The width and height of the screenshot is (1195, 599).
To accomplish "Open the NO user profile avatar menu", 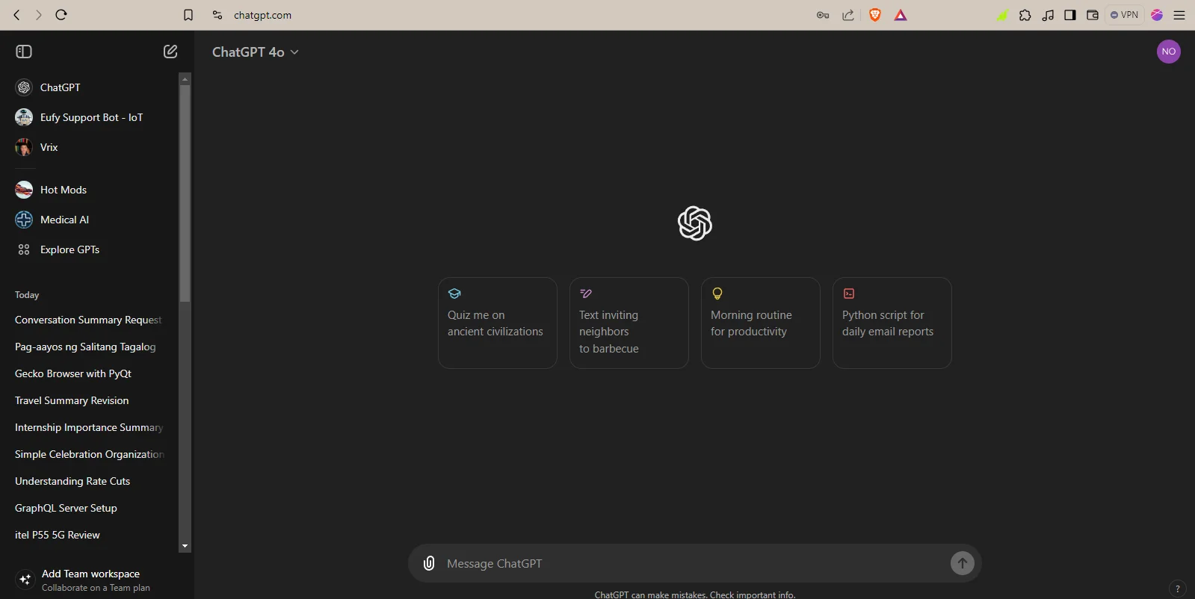I will point(1169,52).
